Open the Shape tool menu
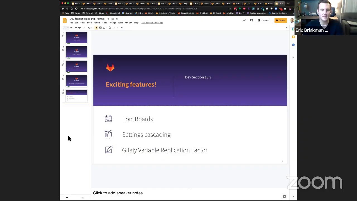This screenshot has width=357, height=201. point(110,28)
